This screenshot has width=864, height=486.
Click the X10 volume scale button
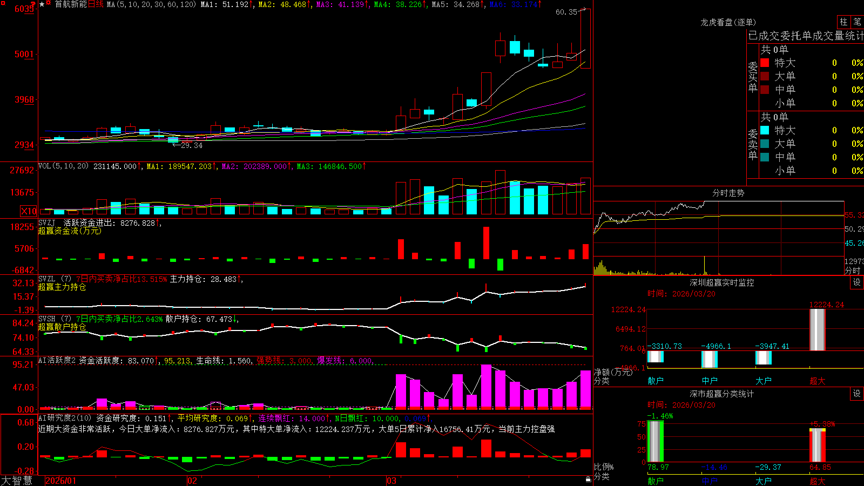tap(29, 211)
